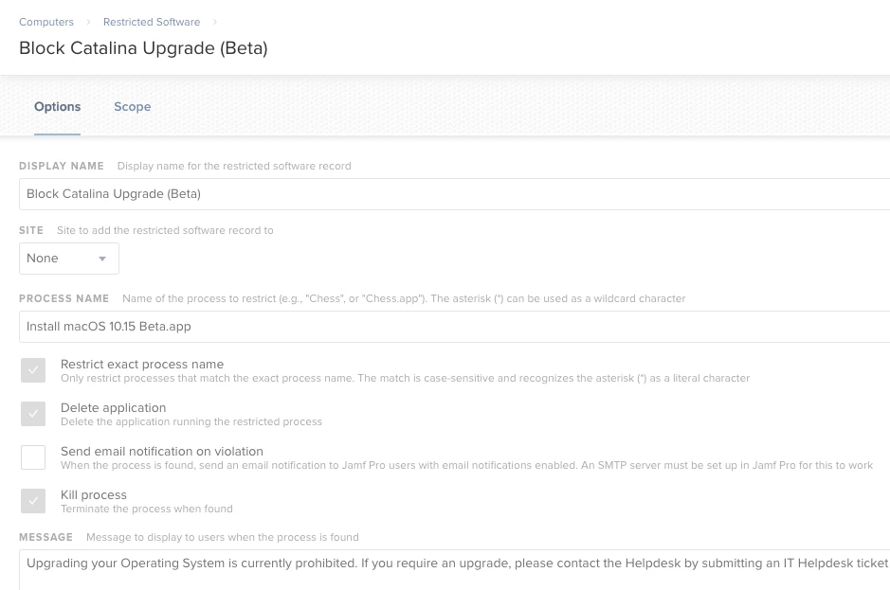Enable Send email notification on violation
890x590 pixels.
pyautogui.click(x=33, y=457)
